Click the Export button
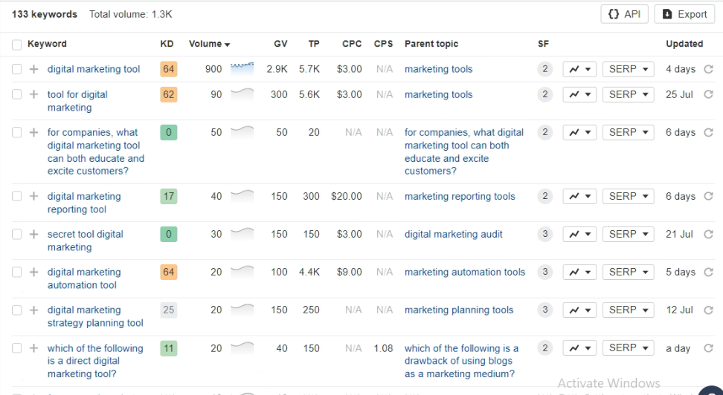This screenshot has height=395, width=723. [x=684, y=14]
